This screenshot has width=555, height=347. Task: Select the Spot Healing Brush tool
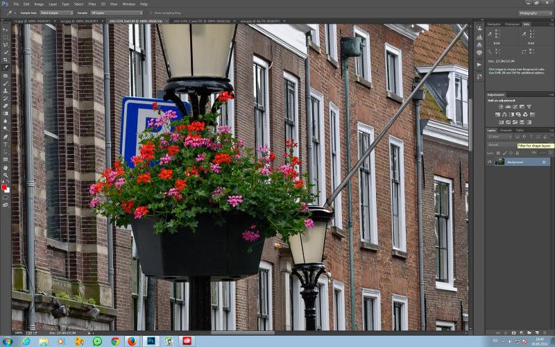point(6,76)
